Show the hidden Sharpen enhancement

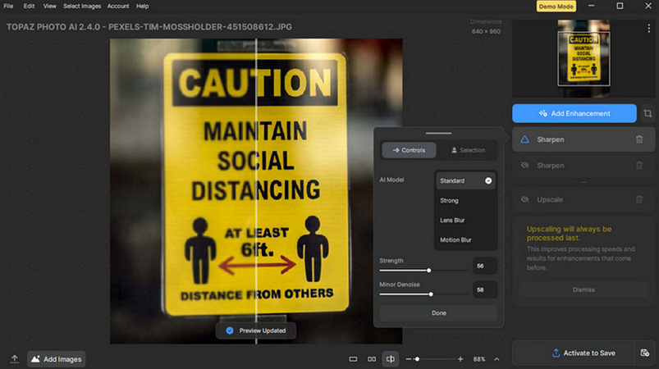524,166
